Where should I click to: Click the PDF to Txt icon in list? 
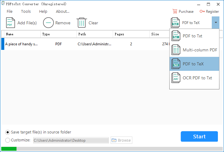[x=176, y=36]
